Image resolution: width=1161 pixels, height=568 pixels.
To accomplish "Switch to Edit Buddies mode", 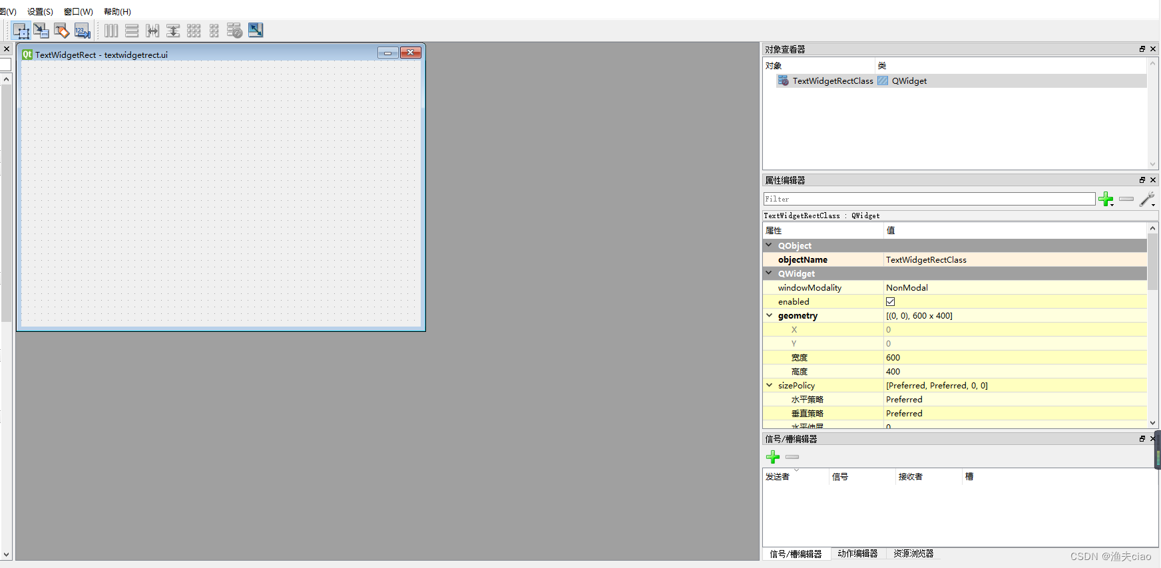I will point(62,31).
